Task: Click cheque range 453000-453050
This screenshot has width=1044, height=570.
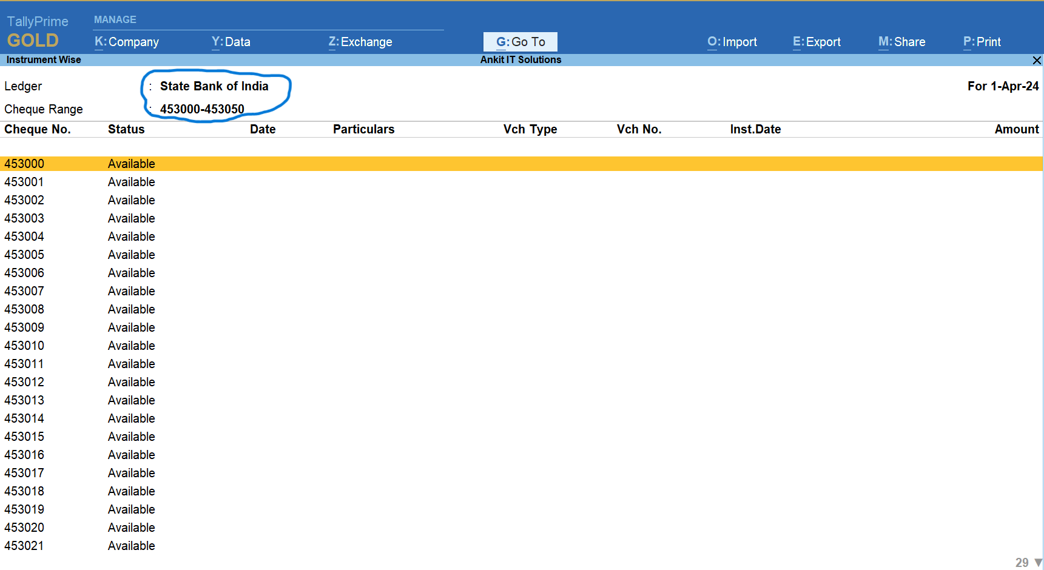Action: tap(202, 109)
